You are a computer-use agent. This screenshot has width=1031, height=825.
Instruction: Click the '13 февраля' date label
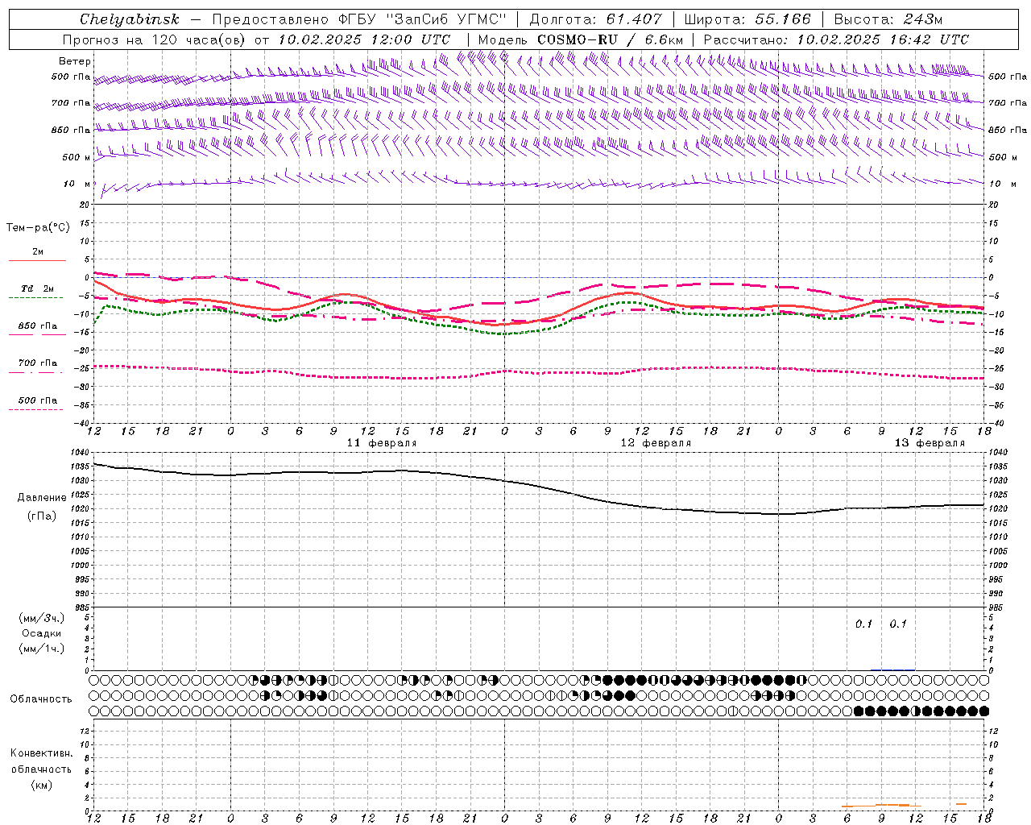pos(930,443)
